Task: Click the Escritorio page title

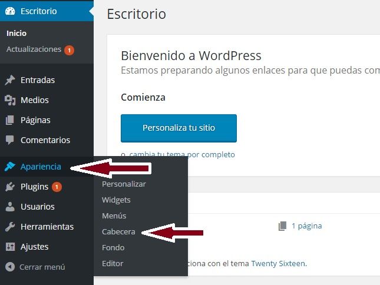Action: point(137,14)
